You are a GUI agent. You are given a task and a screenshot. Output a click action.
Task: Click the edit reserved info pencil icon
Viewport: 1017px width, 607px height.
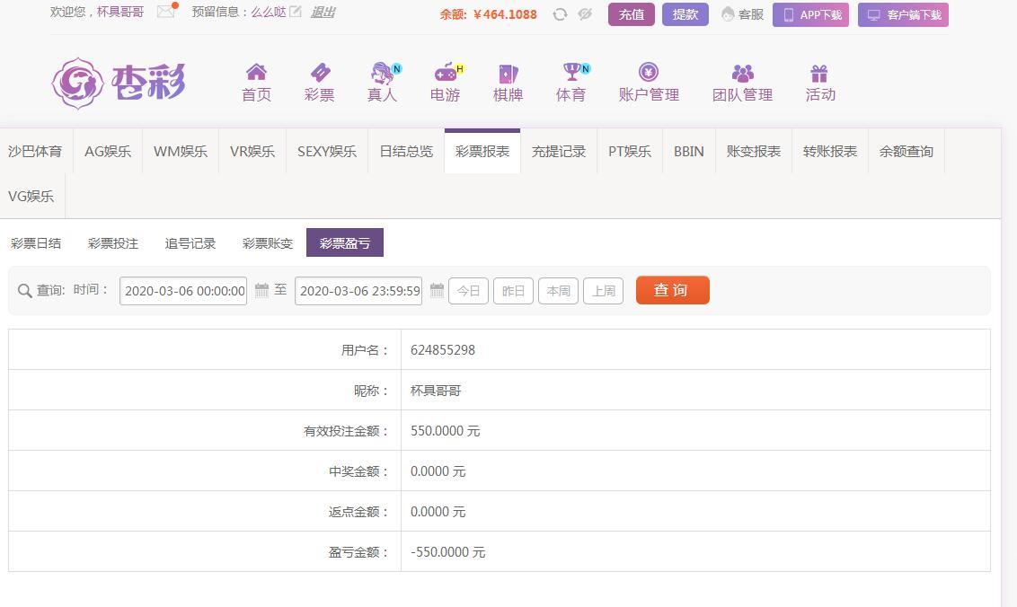[295, 12]
